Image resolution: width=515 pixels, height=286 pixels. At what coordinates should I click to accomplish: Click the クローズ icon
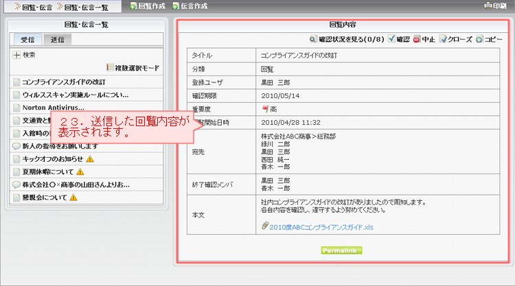pyautogui.click(x=443, y=39)
